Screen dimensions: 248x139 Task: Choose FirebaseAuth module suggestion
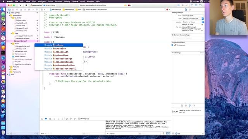click(59, 52)
